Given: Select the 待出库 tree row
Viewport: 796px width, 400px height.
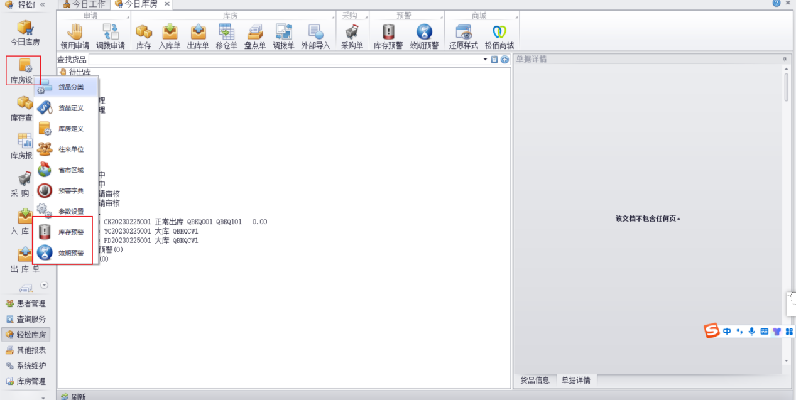Looking at the screenshot, I should pos(76,72).
